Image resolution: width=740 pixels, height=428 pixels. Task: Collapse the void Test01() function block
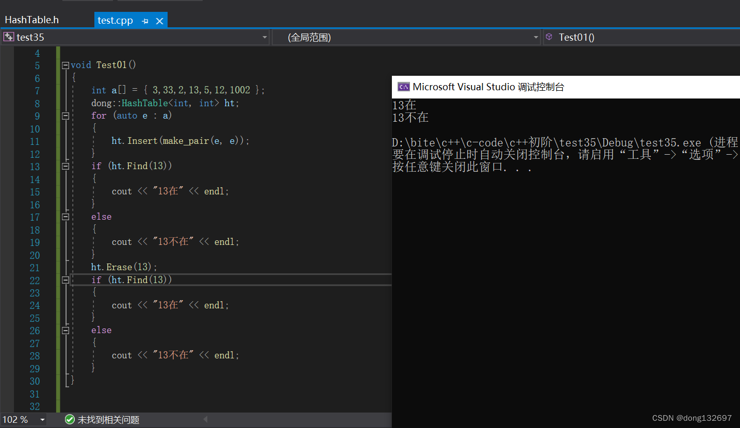tap(65, 65)
